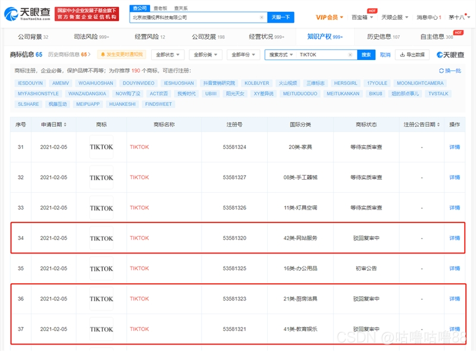
Task: Click the KOLBUYER trademark tag
Action: (x=257, y=83)
